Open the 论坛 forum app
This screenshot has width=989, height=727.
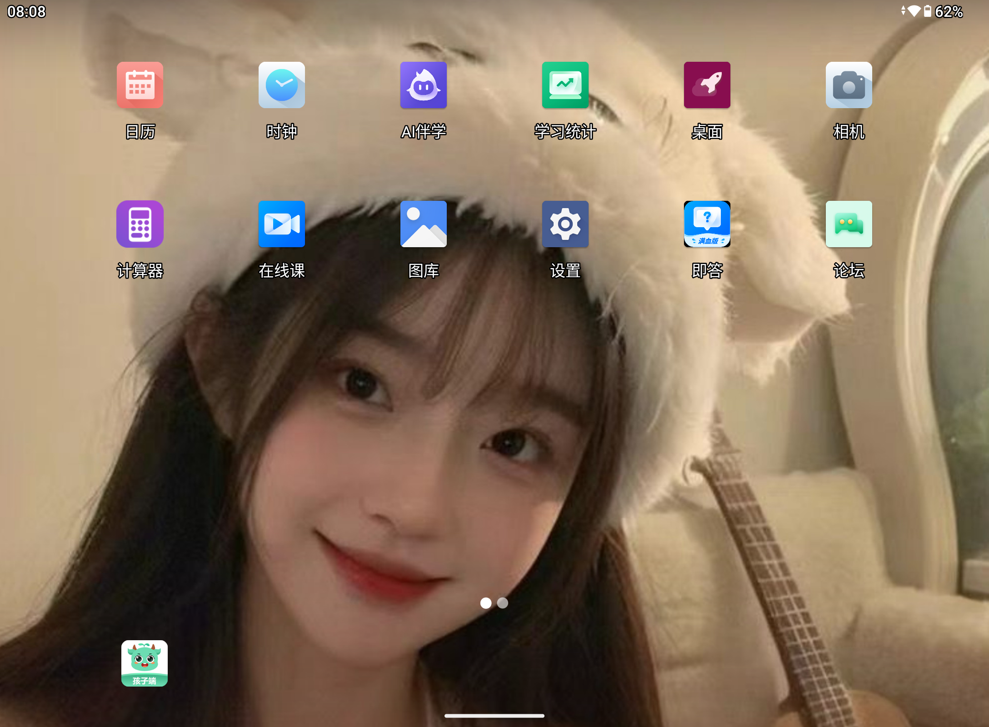click(x=849, y=224)
